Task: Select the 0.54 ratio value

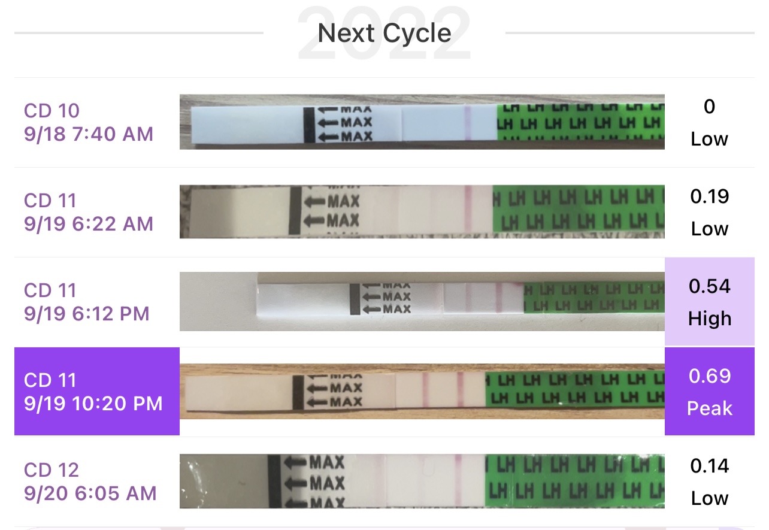Action: 710,286
